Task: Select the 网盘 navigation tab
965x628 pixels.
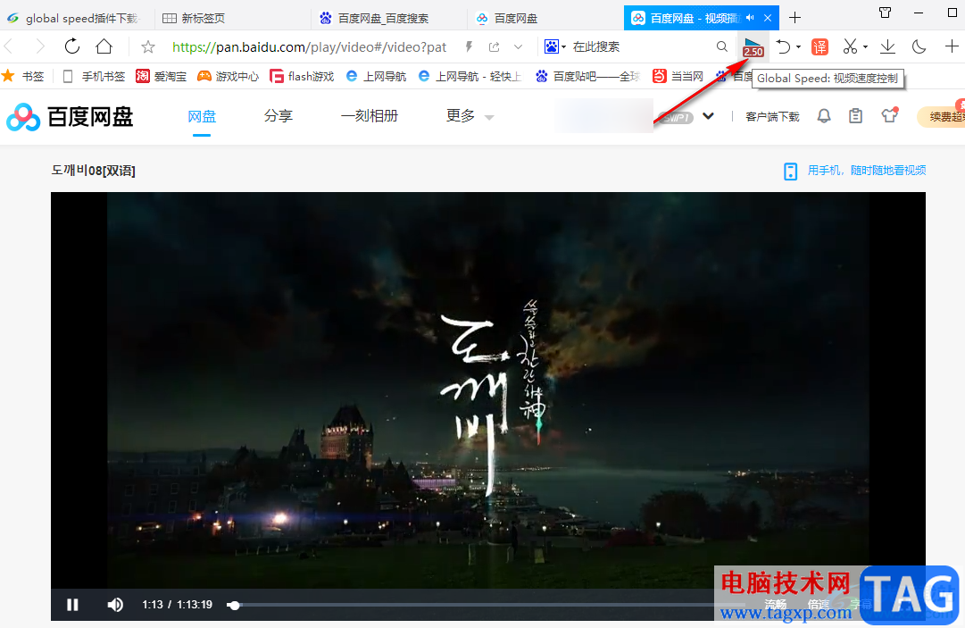Action: click(202, 116)
